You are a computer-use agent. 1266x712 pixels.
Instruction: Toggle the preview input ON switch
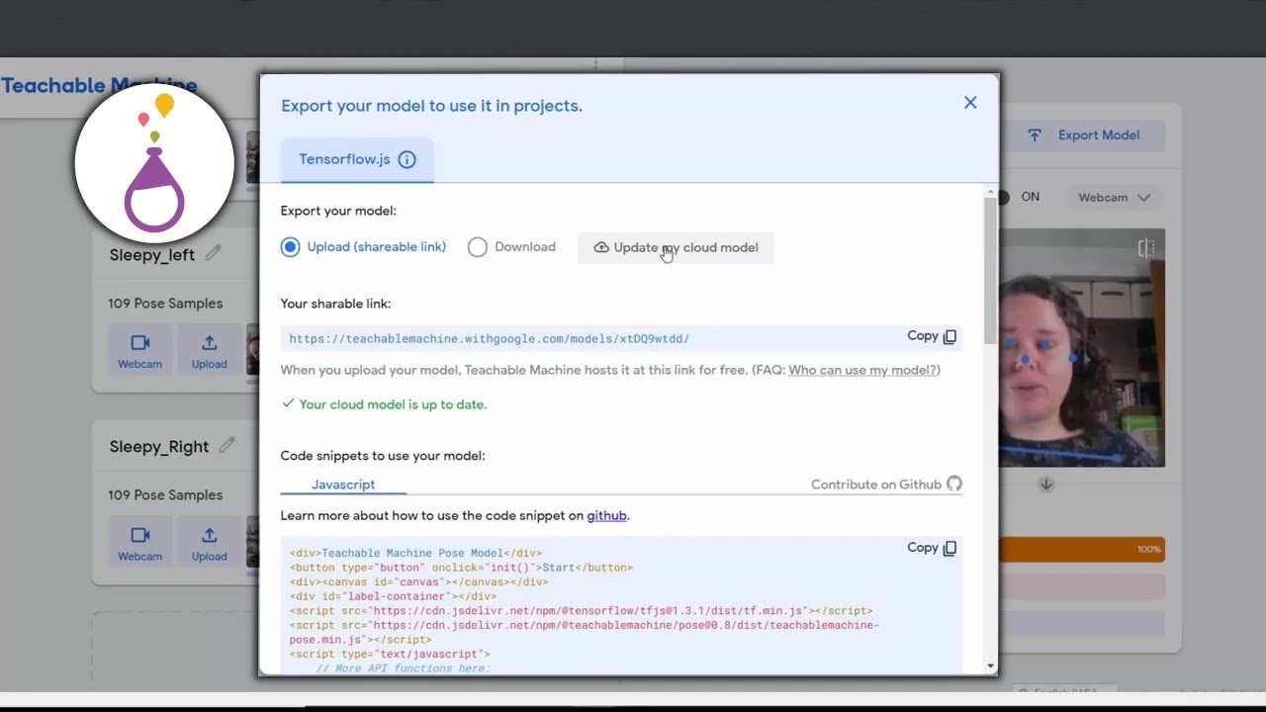coord(1003,198)
